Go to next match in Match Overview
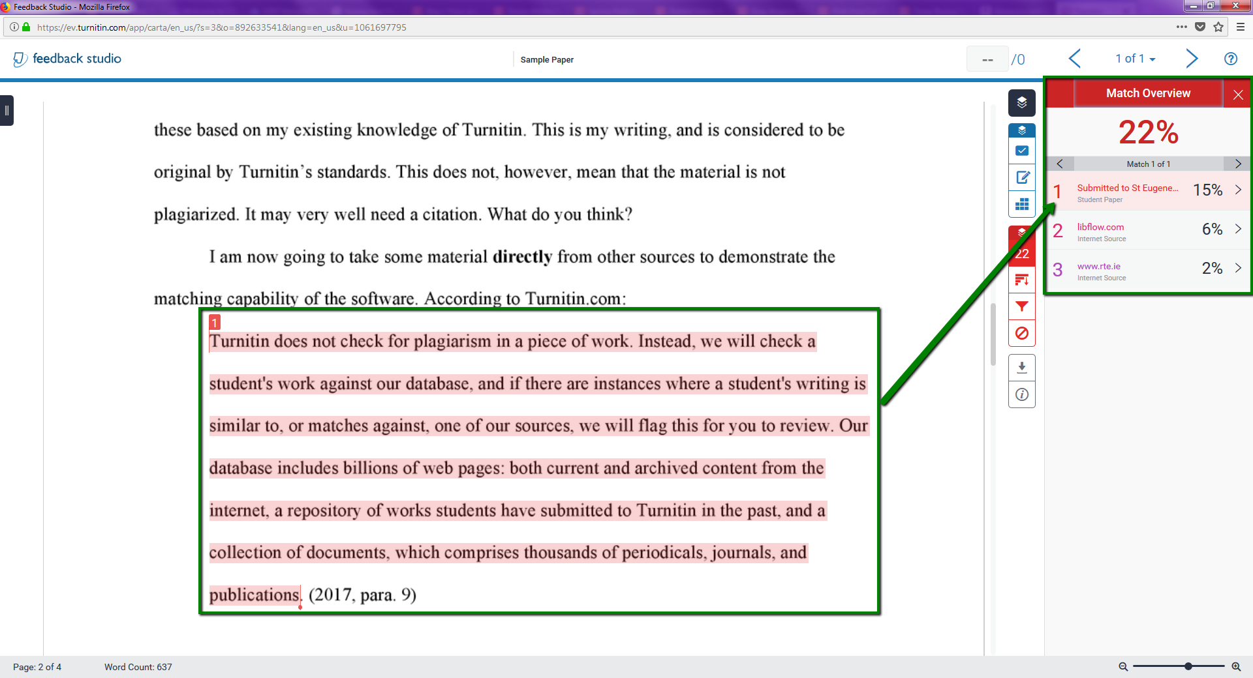1253x678 pixels. 1237,164
